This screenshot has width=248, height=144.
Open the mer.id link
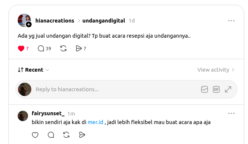[x=95, y=122]
